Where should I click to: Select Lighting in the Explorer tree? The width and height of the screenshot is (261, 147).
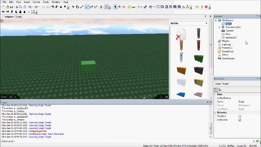coord(226,45)
